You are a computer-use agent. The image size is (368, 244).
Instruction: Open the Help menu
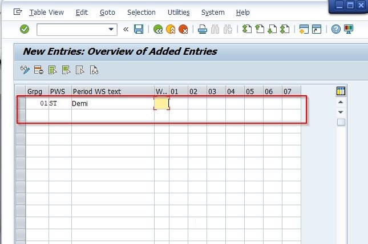point(242,12)
